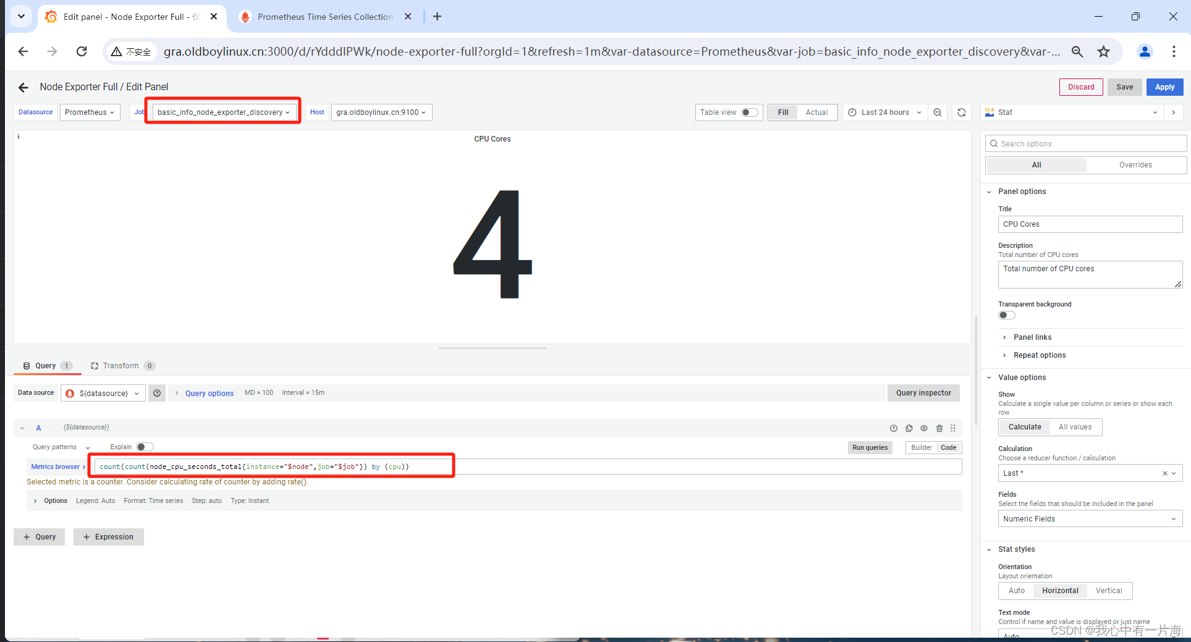Open the Numeric Fields dropdown
Screen dimensions: 1191x642
click(1090, 519)
